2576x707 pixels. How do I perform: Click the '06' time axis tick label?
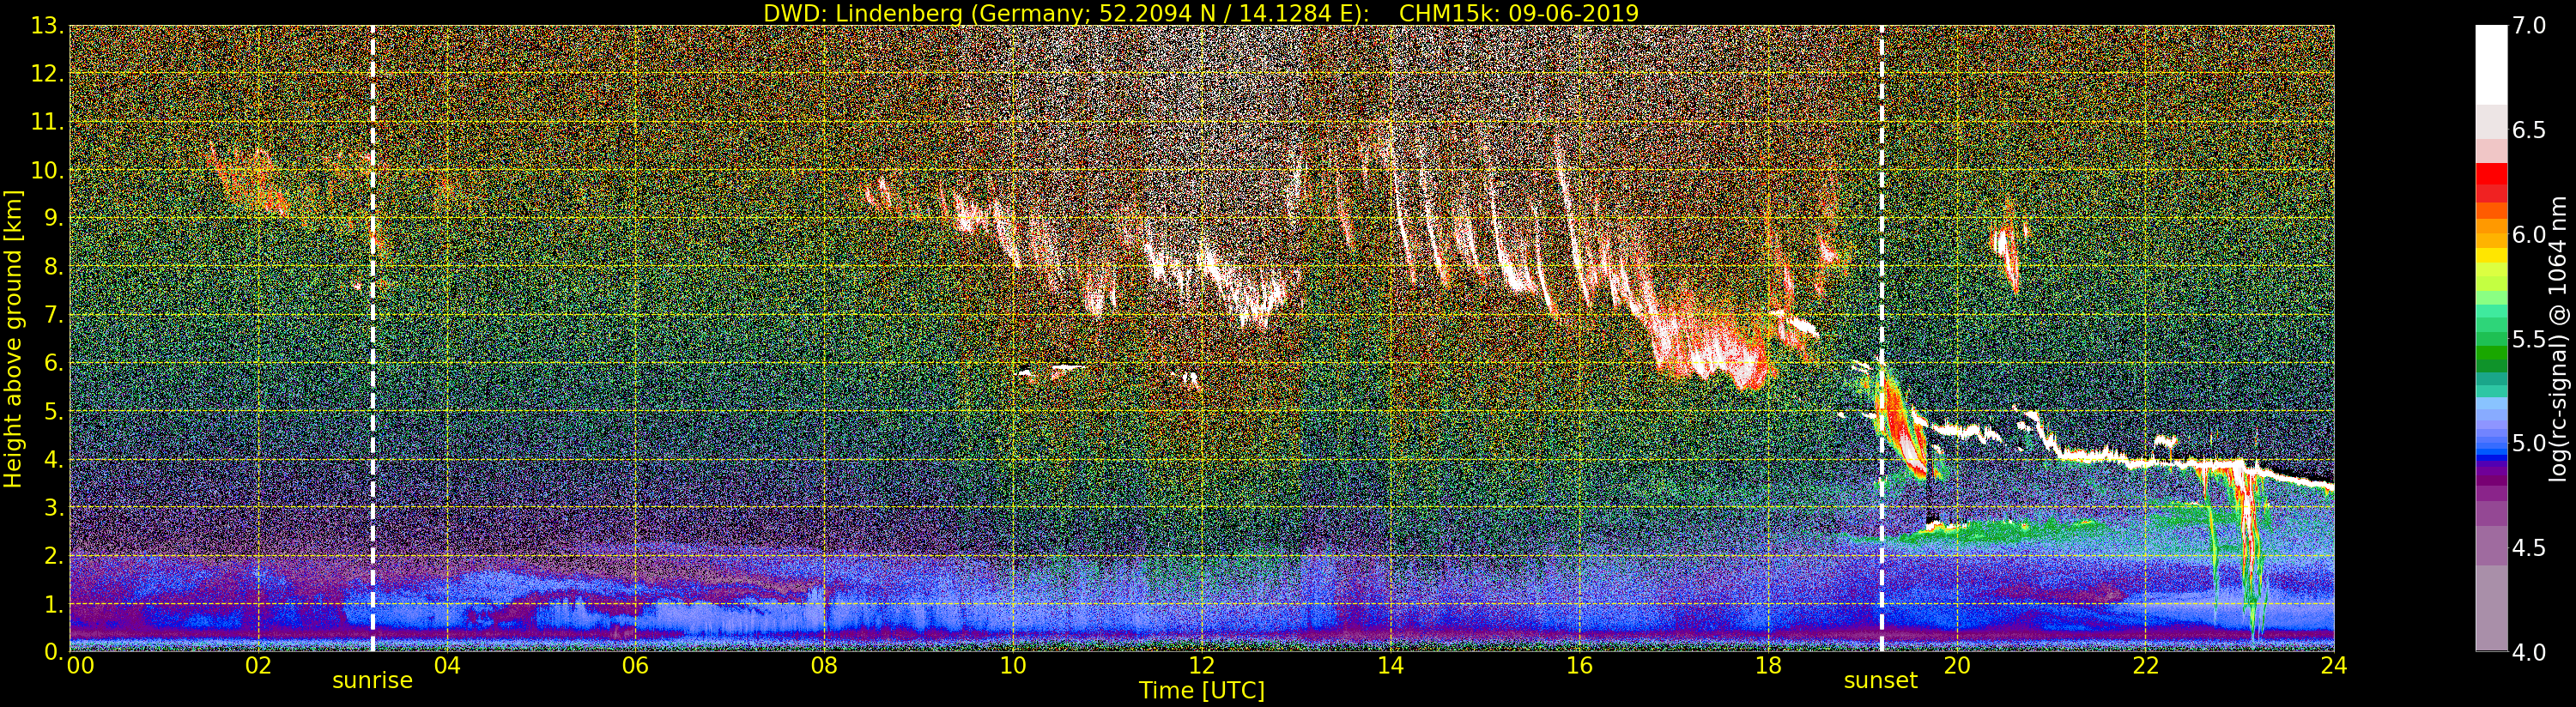point(635,665)
